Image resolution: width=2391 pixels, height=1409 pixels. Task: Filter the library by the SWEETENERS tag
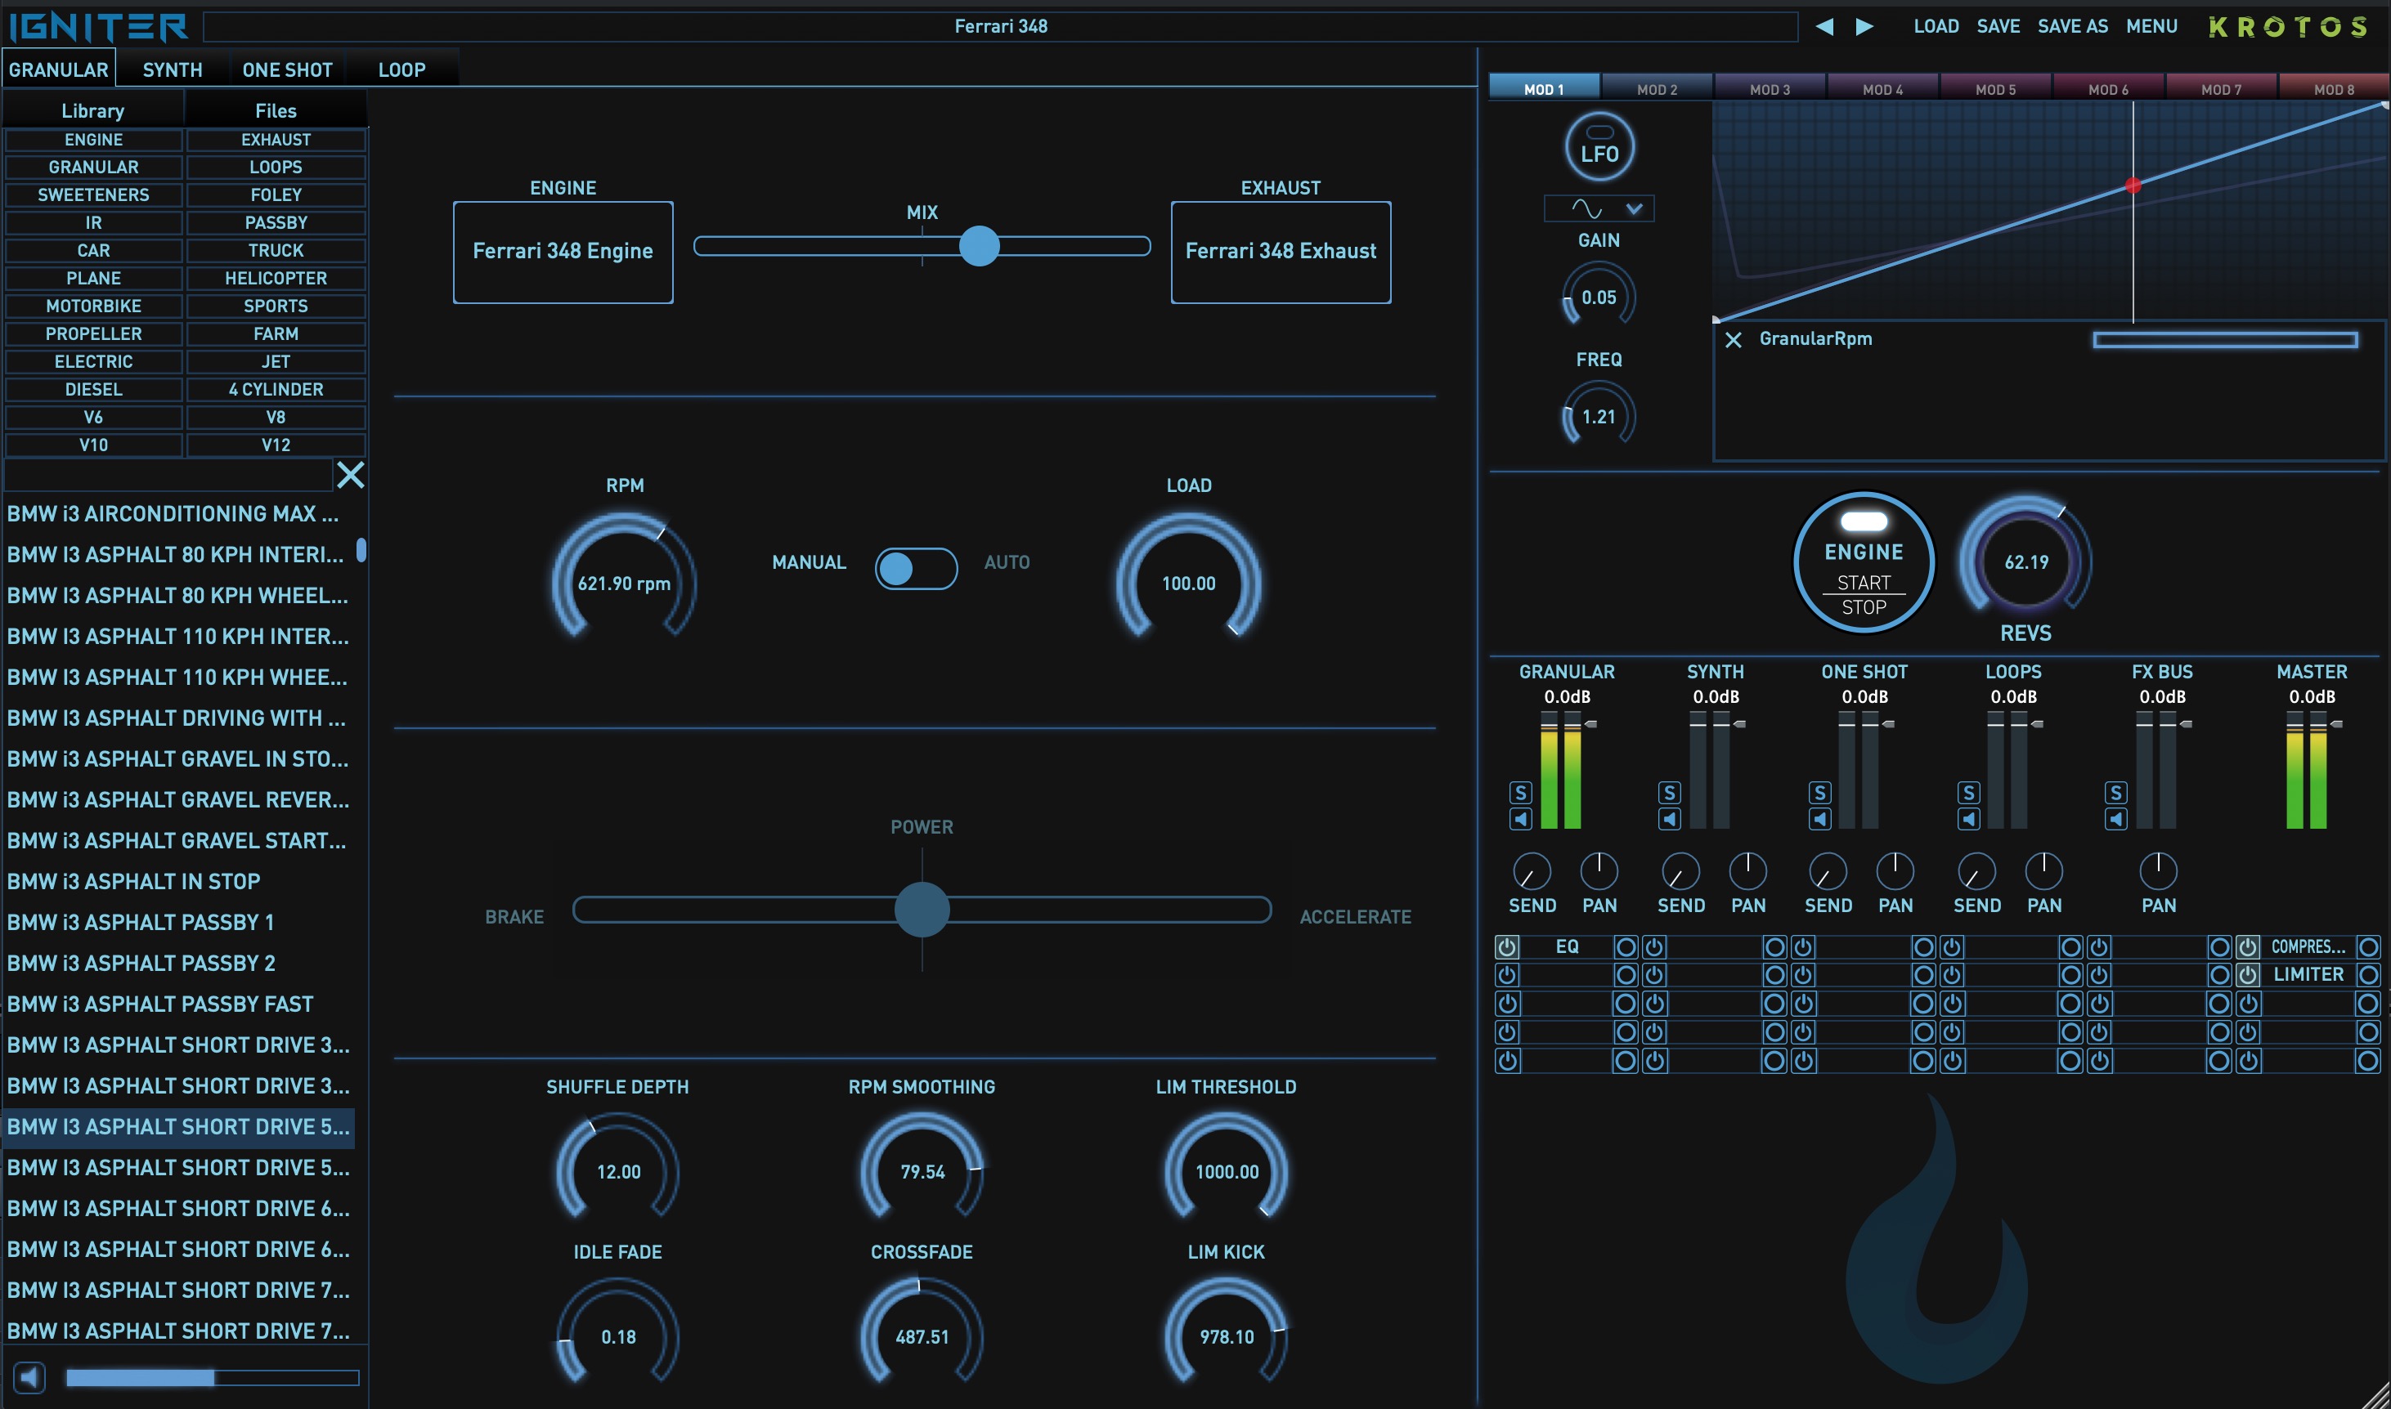tap(93, 195)
